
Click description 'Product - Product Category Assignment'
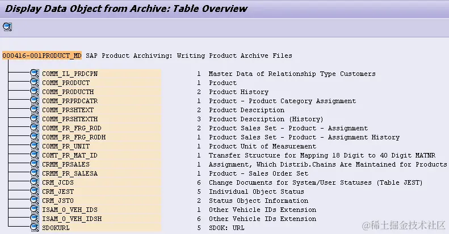[x=282, y=101]
